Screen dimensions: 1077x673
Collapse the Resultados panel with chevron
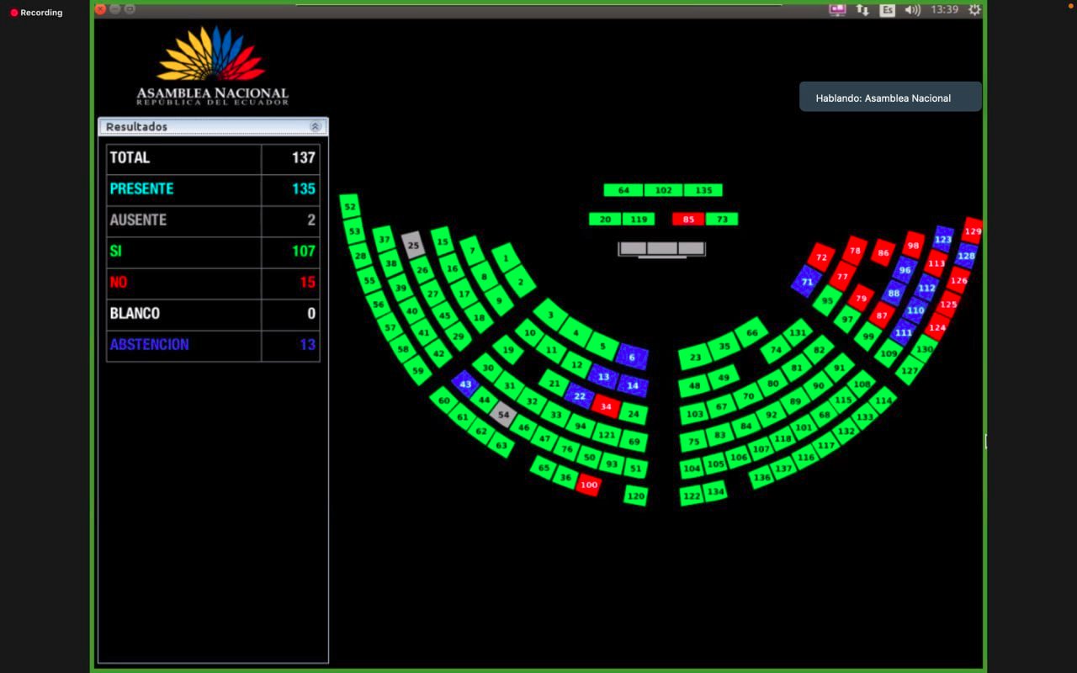316,127
